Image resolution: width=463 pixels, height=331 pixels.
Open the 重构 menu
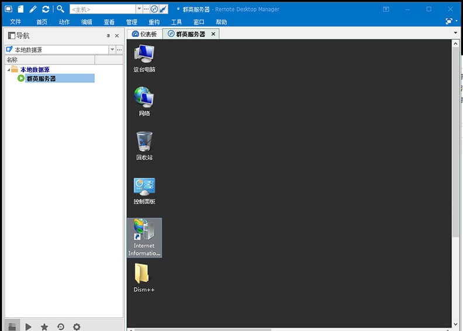click(x=154, y=22)
